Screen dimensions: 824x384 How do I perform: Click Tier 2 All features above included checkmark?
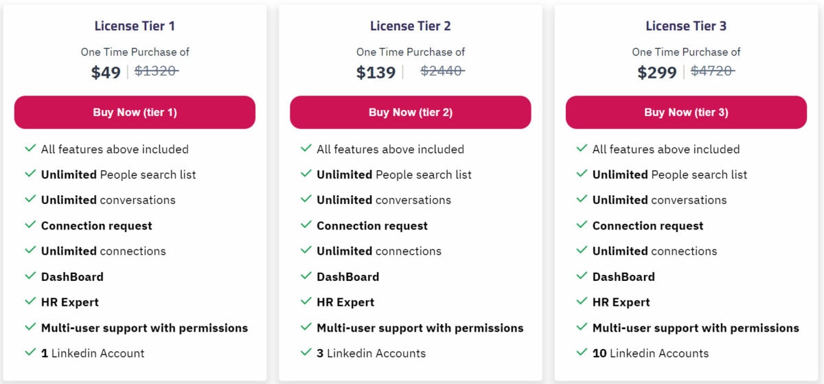306,148
